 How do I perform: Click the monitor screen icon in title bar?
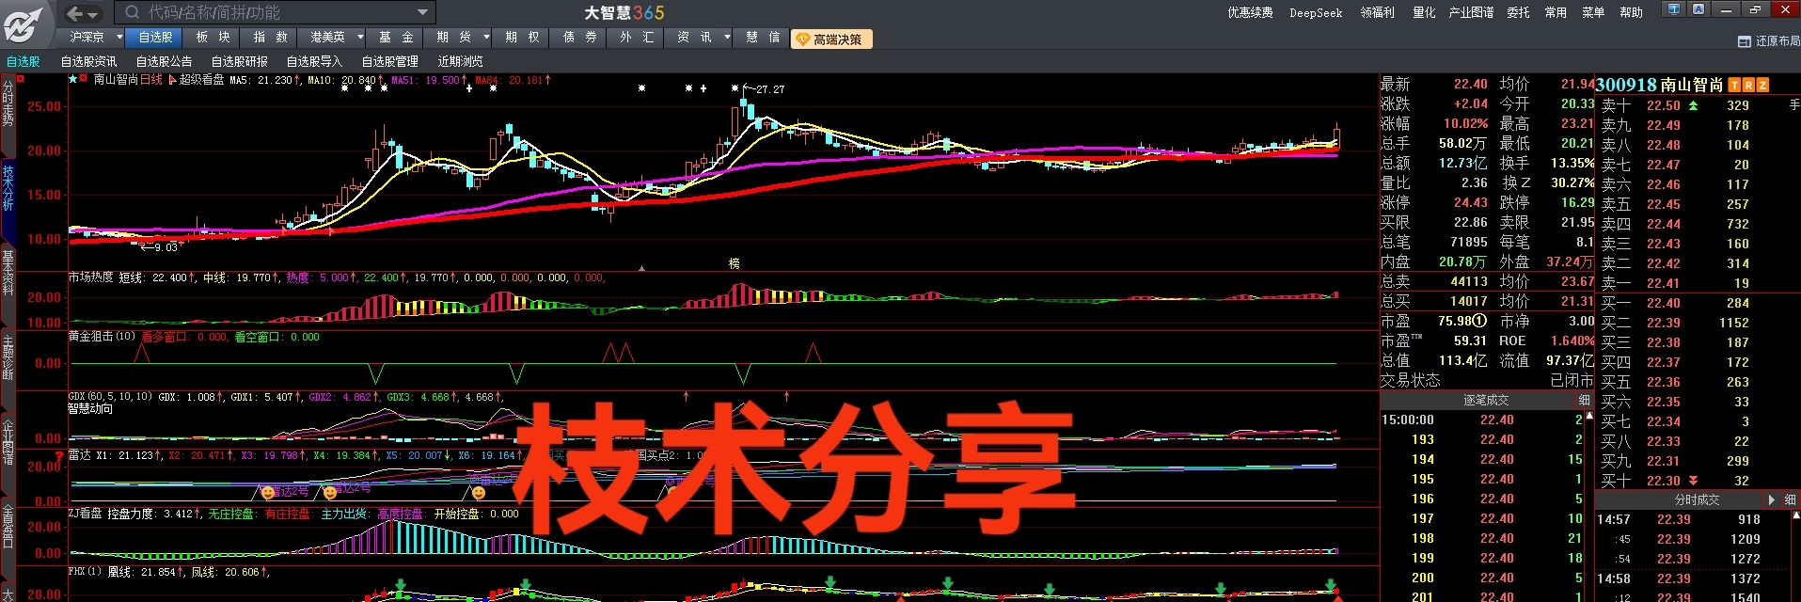[1674, 9]
